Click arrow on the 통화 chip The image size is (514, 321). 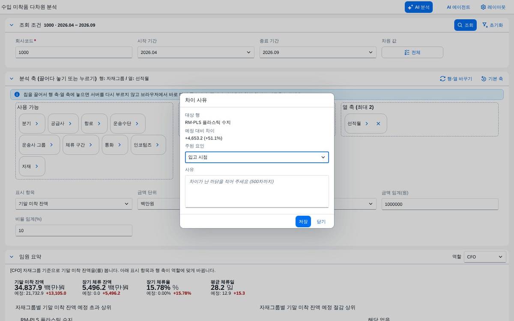click(120, 145)
